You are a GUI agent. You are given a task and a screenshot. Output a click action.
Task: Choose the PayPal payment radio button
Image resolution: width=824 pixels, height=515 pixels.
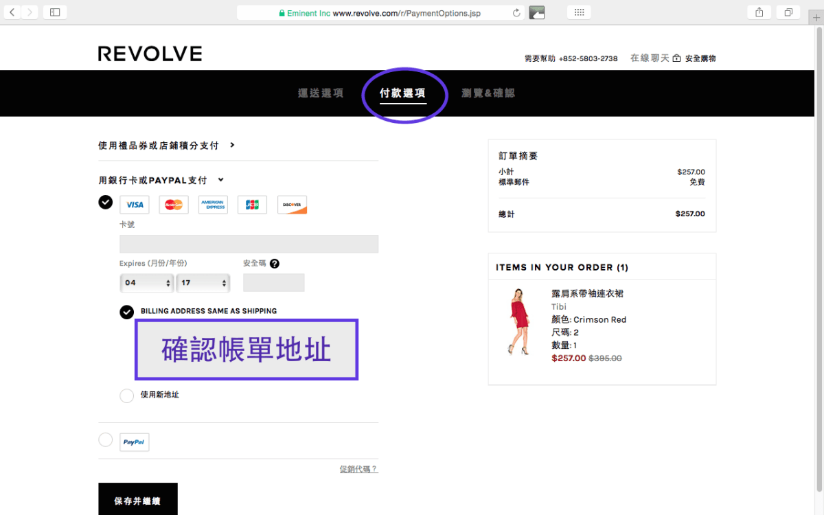pyautogui.click(x=105, y=439)
